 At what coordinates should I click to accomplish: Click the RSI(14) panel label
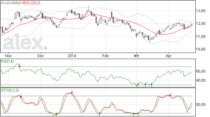(7, 61)
